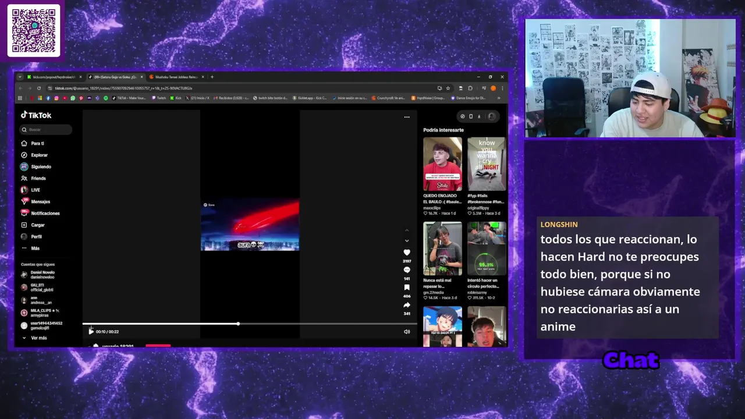Open the maxxcliips channel name
This screenshot has height=419, width=745.
pos(433,208)
